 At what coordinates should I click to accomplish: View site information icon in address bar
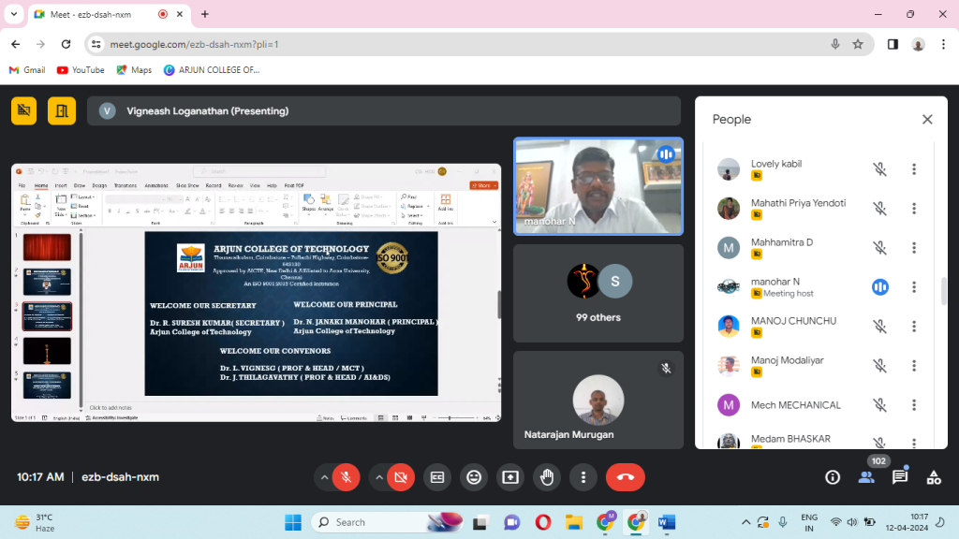(x=96, y=44)
